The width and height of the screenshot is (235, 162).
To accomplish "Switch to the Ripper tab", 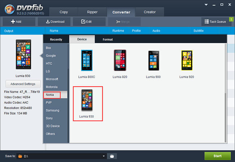I will click(92, 12).
